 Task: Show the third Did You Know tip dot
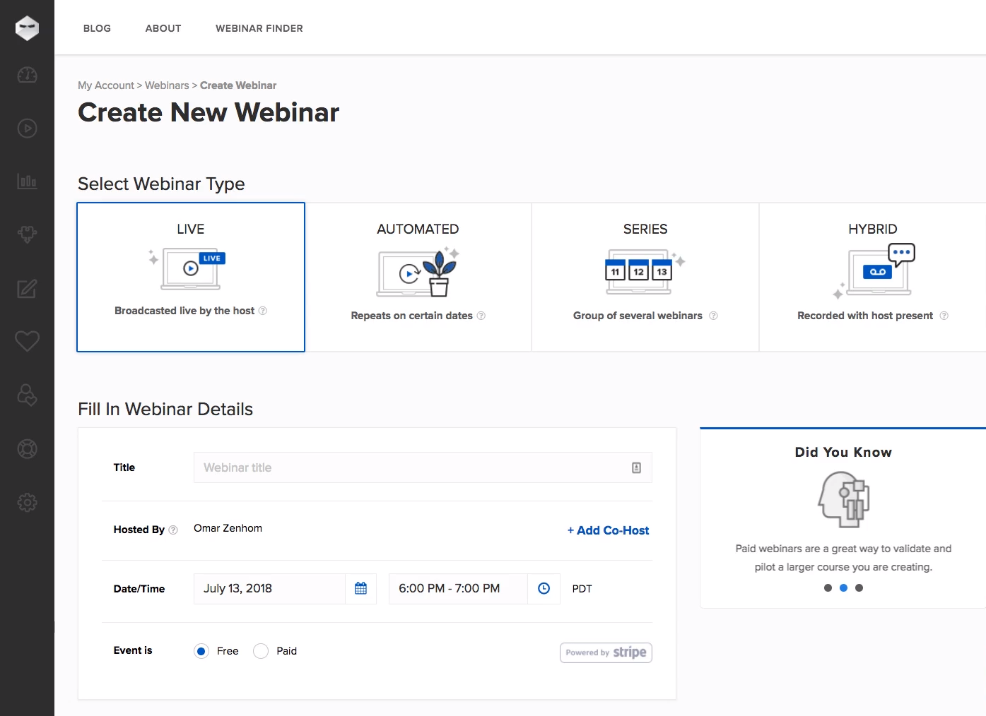click(x=859, y=587)
